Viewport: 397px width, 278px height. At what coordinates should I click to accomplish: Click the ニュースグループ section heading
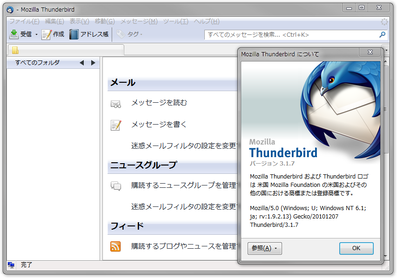(143, 165)
